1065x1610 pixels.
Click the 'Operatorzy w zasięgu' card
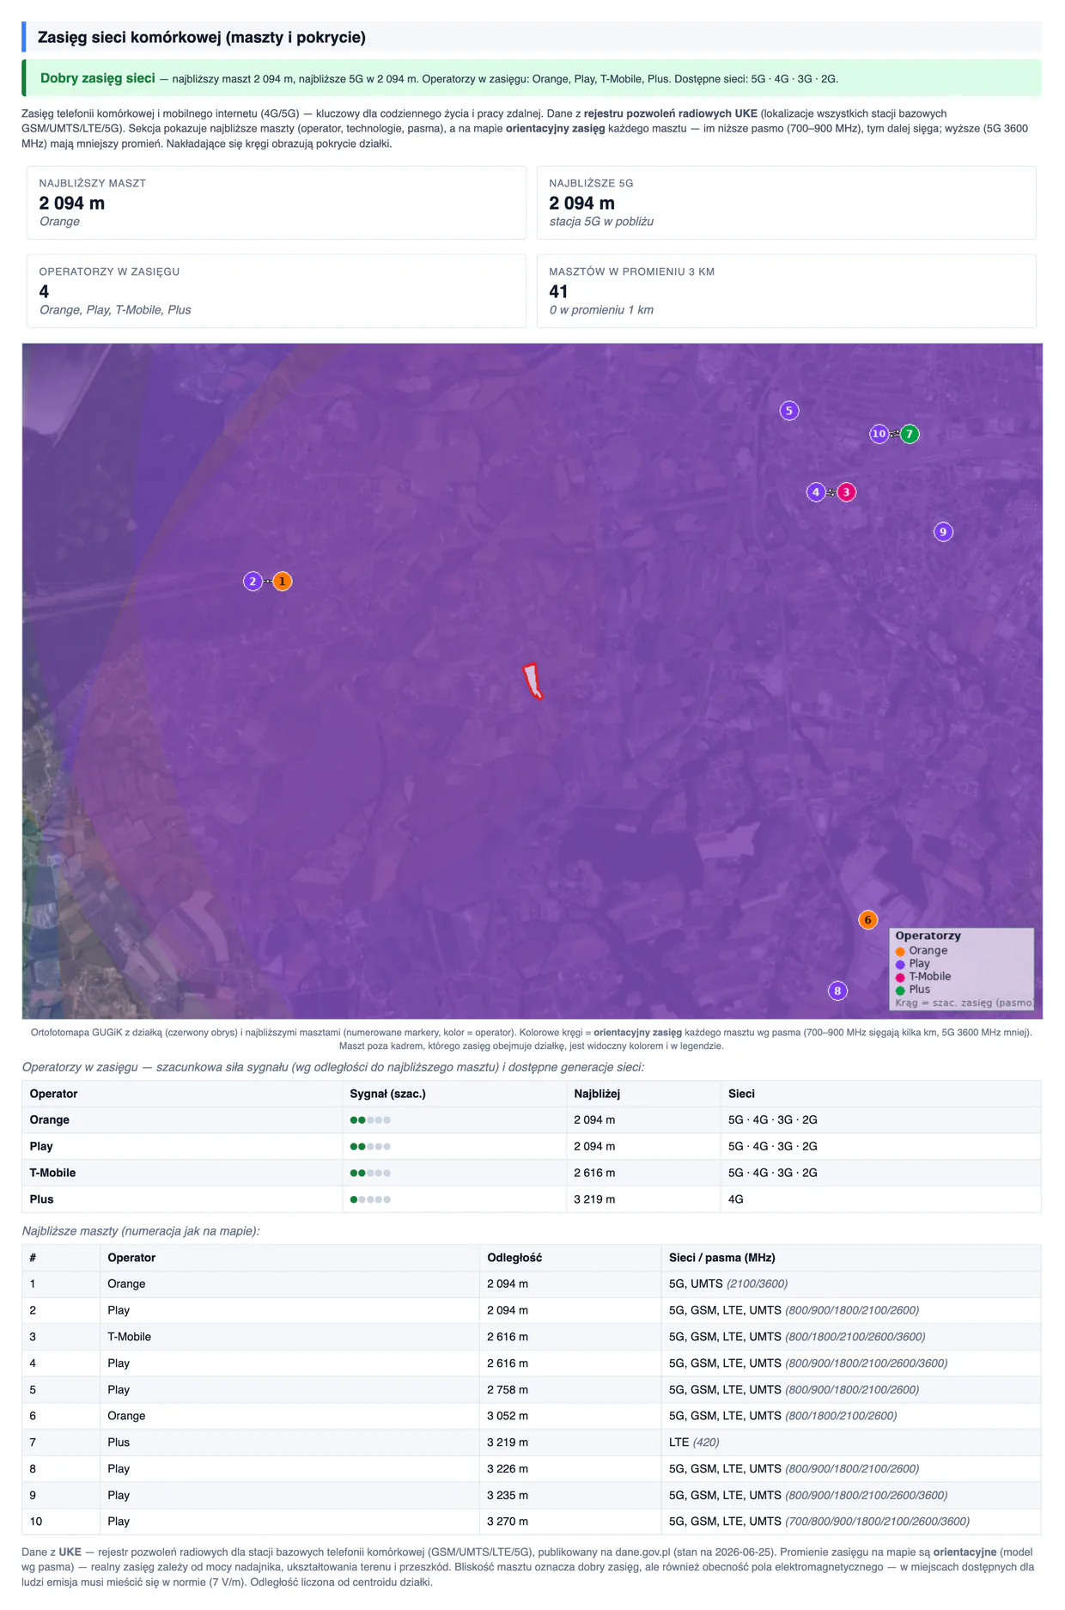277,291
